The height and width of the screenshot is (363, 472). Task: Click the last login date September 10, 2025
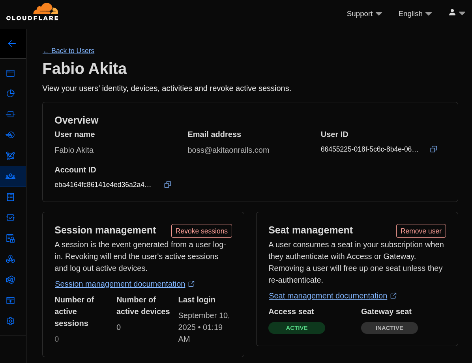click(204, 327)
